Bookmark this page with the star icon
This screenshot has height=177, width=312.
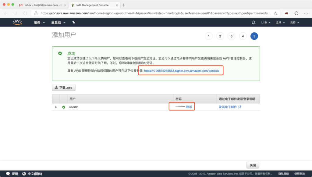point(275,13)
